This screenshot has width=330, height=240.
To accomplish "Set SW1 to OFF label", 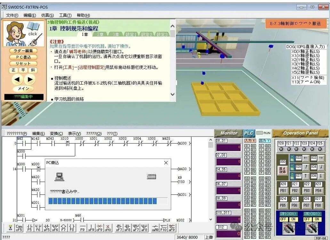I will pos(283,219).
